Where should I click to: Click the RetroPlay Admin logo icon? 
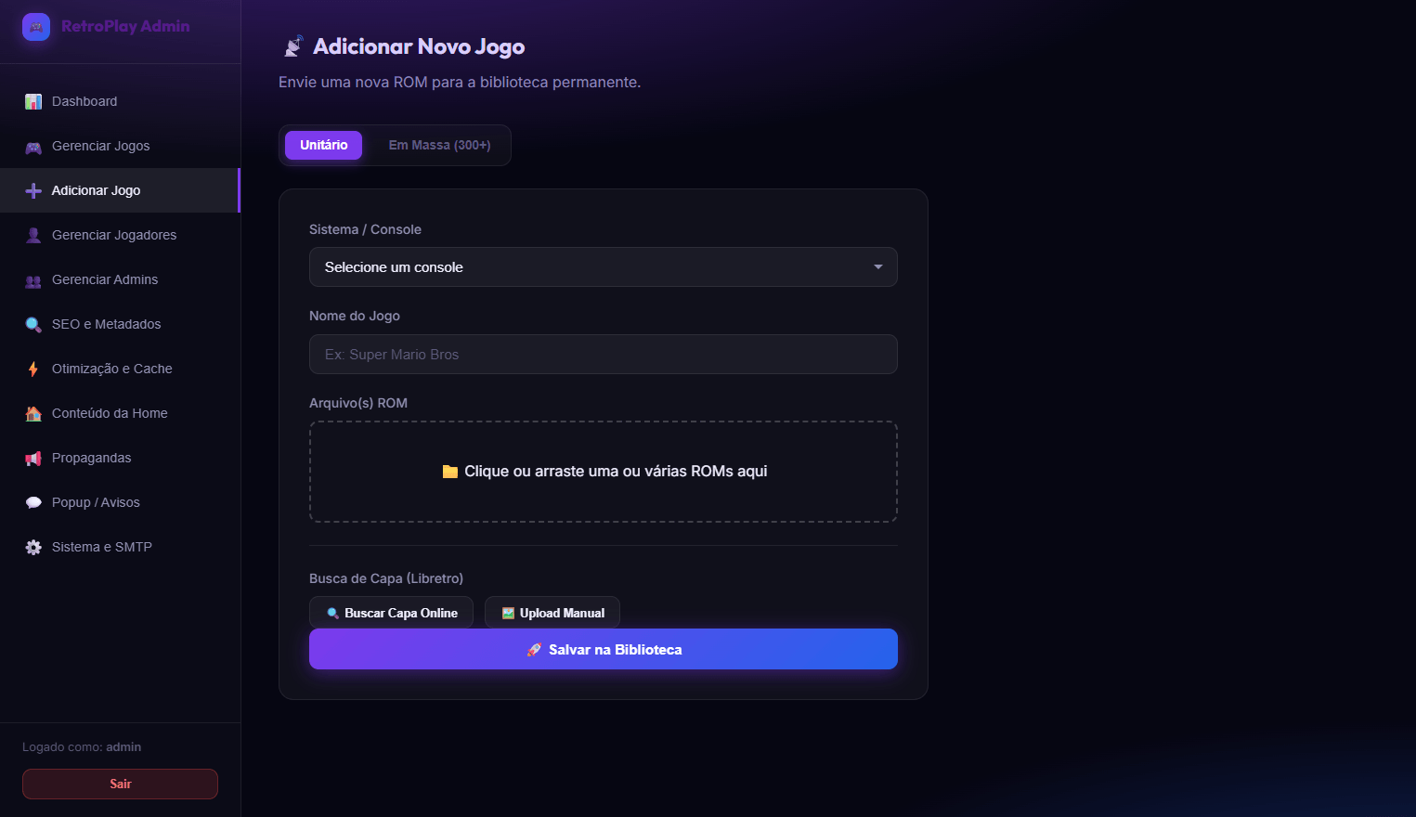pos(36,27)
